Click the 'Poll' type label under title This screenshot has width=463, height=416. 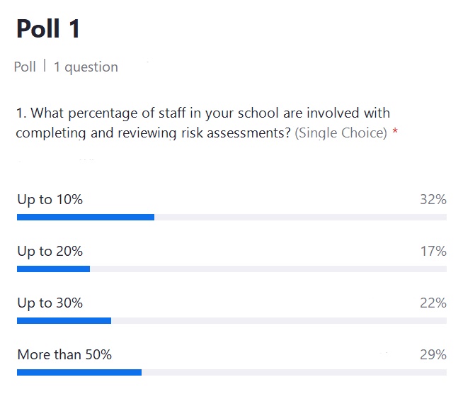point(25,67)
